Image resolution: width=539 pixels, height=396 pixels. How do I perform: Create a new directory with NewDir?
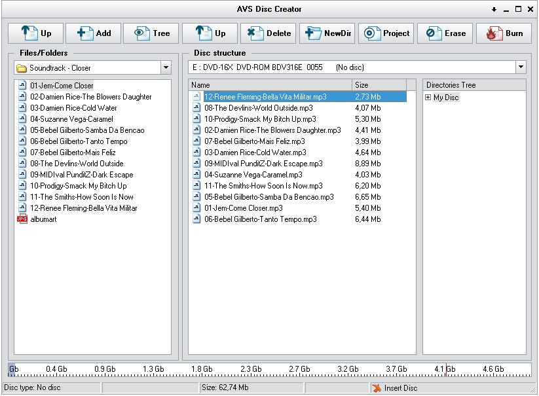click(x=327, y=33)
